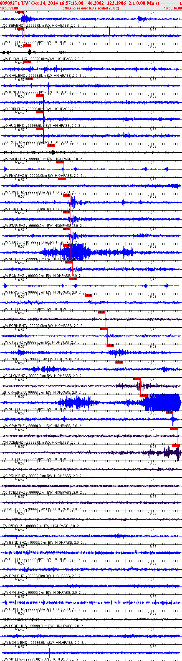182x661 pixels.
Task: Click the 'UW STAR EHZ 01' station label
Action: (x=16, y=242)
